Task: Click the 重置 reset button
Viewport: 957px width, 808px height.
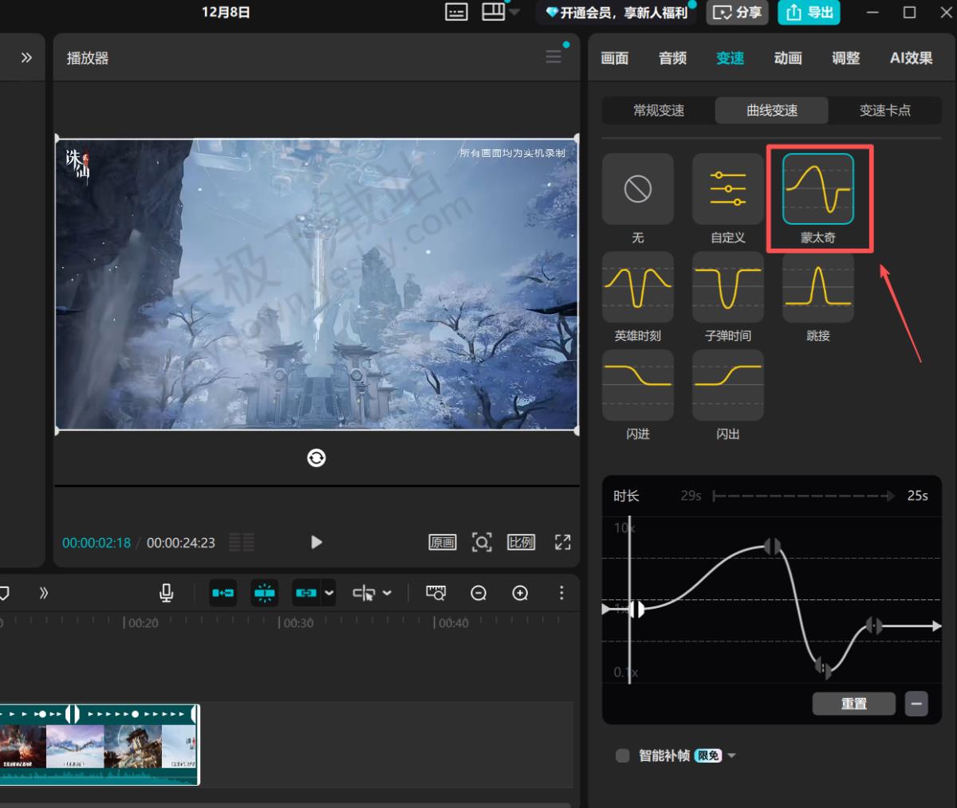Action: (853, 704)
